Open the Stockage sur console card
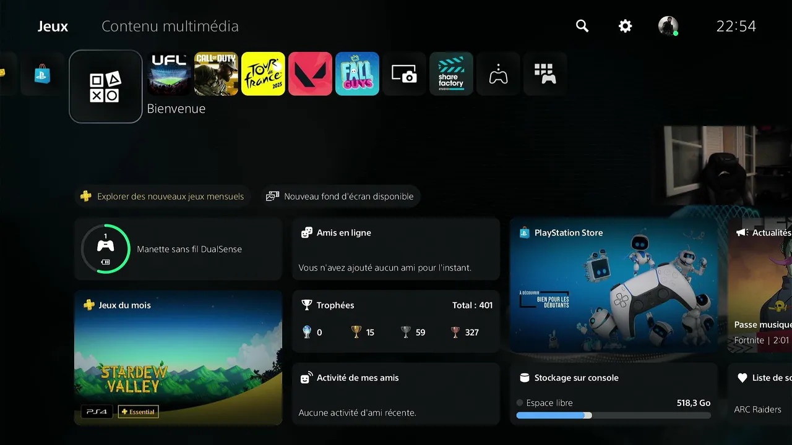792x445 pixels. click(614, 394)
